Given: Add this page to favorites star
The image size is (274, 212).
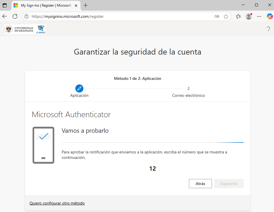Looking at the screenshot, I should pyautogui.click(x=226, y=16).
